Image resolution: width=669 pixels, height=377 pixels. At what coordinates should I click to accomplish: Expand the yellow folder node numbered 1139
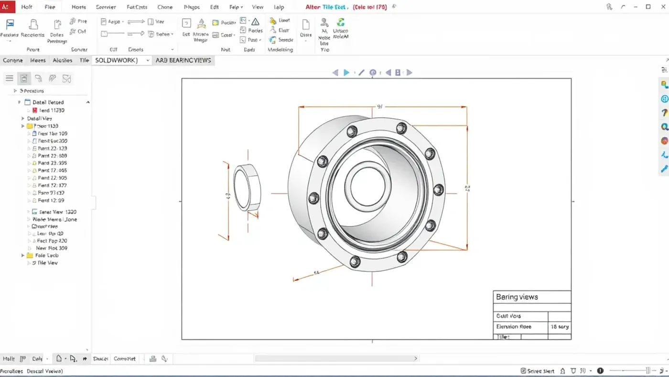coord(22,126)
